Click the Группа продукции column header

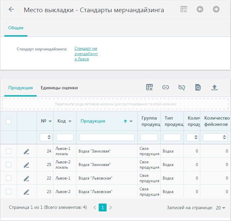pos(149,121)
